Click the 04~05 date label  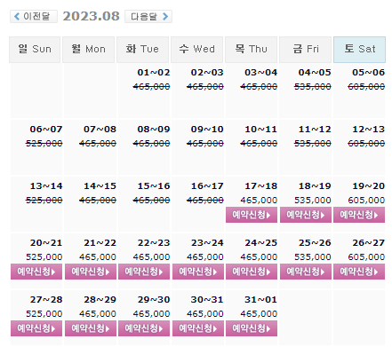pos(315,73)
